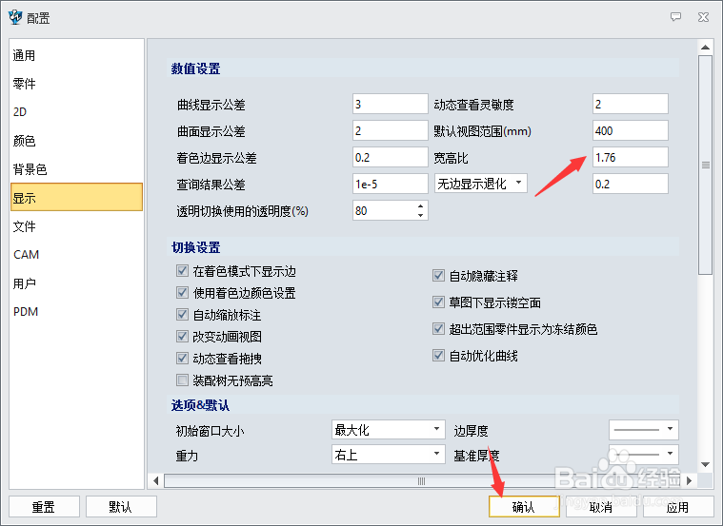
Task: Open the 文件 settings category
Action: point(76,226)
